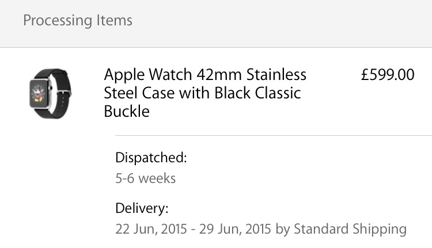Click the Mickey Mouse watch face

40,93
